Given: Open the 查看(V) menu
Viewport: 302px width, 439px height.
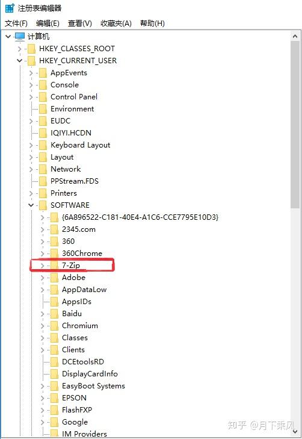Looking at the screenshot, I should [x=79, y=23].
